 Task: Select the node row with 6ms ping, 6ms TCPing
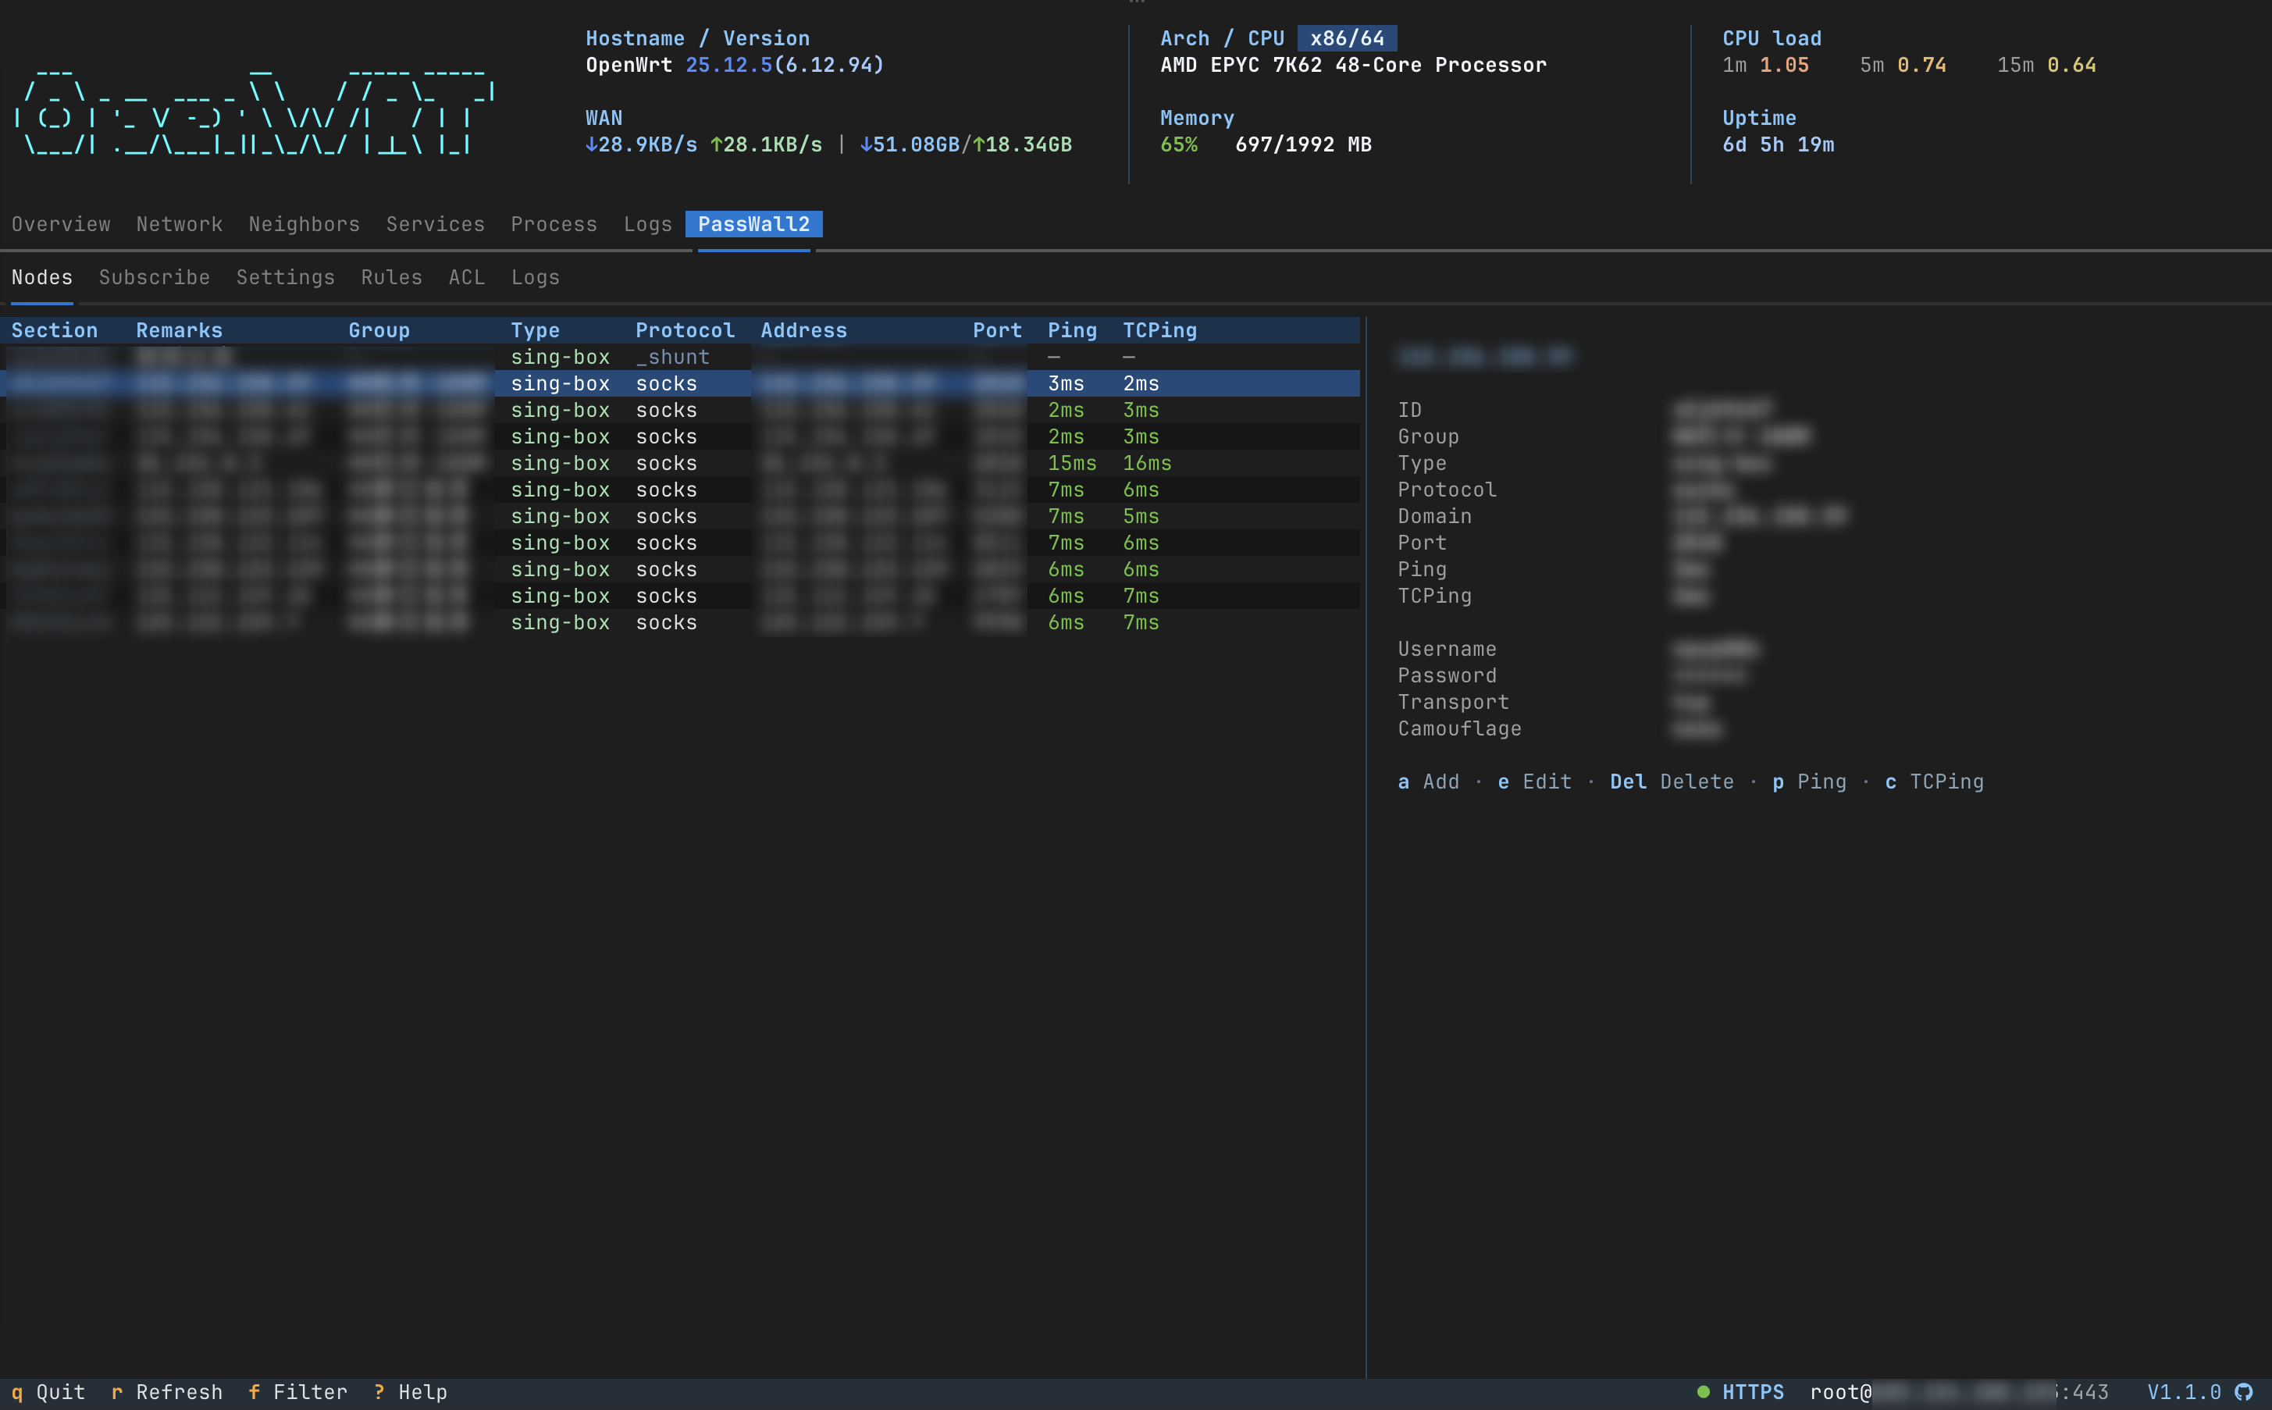[679, 570]
